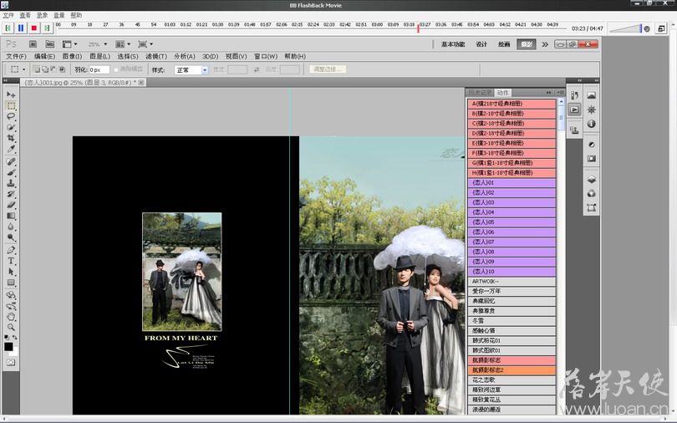Select the Dodge tool

point(11,237)
